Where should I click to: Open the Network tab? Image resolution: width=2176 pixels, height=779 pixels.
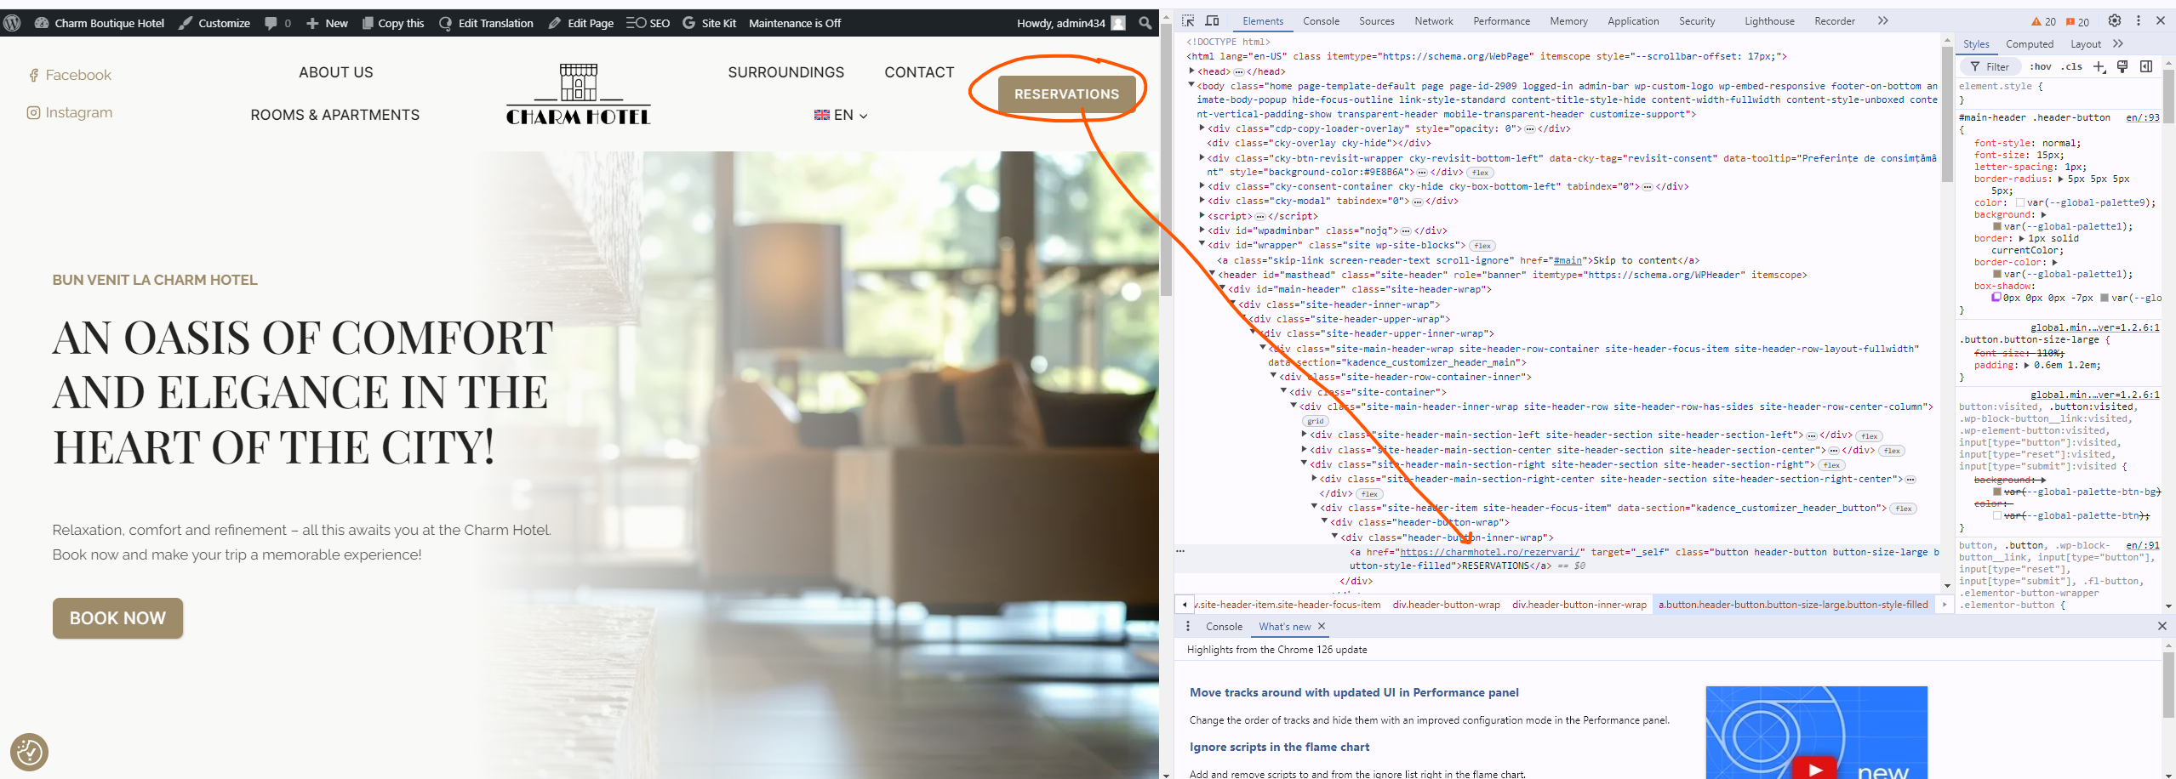[1434, 21]
